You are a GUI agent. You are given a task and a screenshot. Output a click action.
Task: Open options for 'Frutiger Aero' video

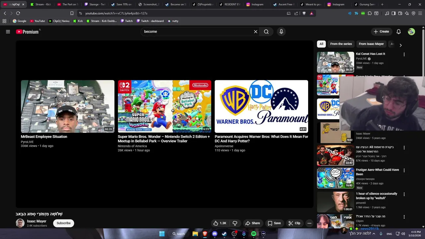(404, 170)
